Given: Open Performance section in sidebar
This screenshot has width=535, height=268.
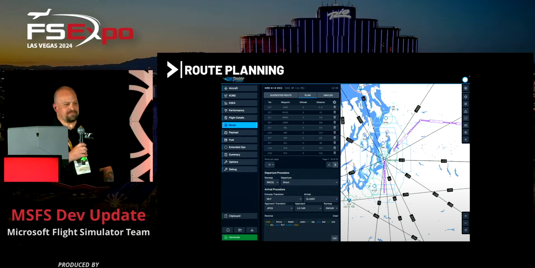Looking at the screenshot, I should [x=240, y=110].
